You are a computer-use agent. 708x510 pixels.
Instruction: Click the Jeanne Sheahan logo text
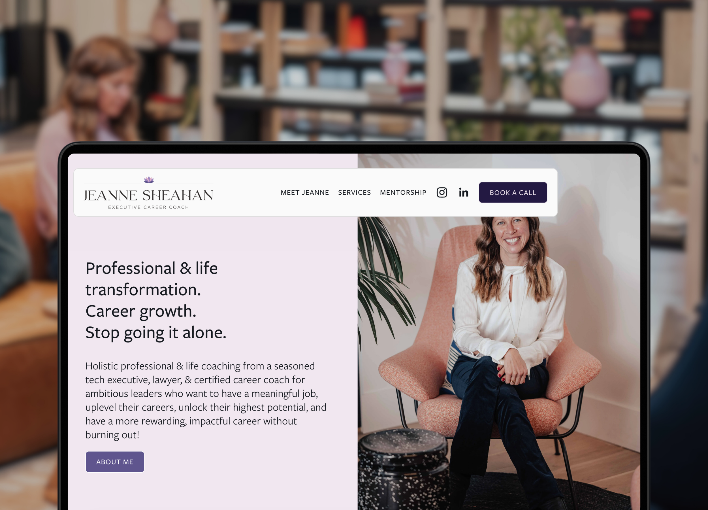[149, 195]
